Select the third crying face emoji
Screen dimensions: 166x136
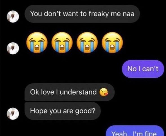(x=87, y=42)
